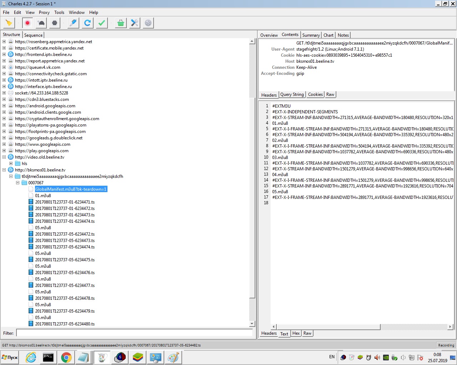Open BlueStacks from the taskbar

tap(138, 358)
